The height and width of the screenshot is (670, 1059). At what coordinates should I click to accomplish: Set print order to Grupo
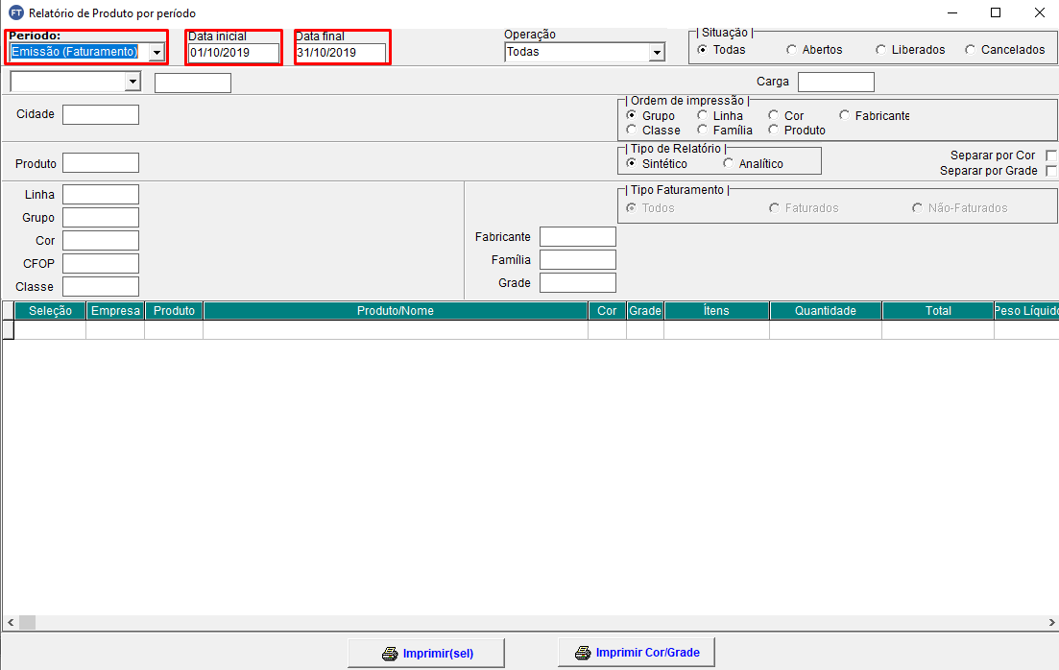[x=631, y=115]
